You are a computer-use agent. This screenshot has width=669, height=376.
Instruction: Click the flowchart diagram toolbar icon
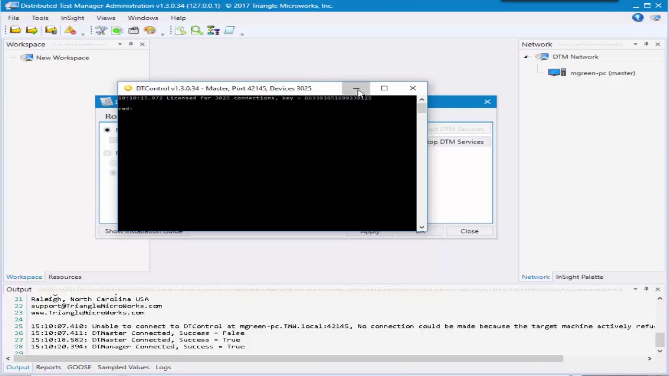(x=213, y=31)
